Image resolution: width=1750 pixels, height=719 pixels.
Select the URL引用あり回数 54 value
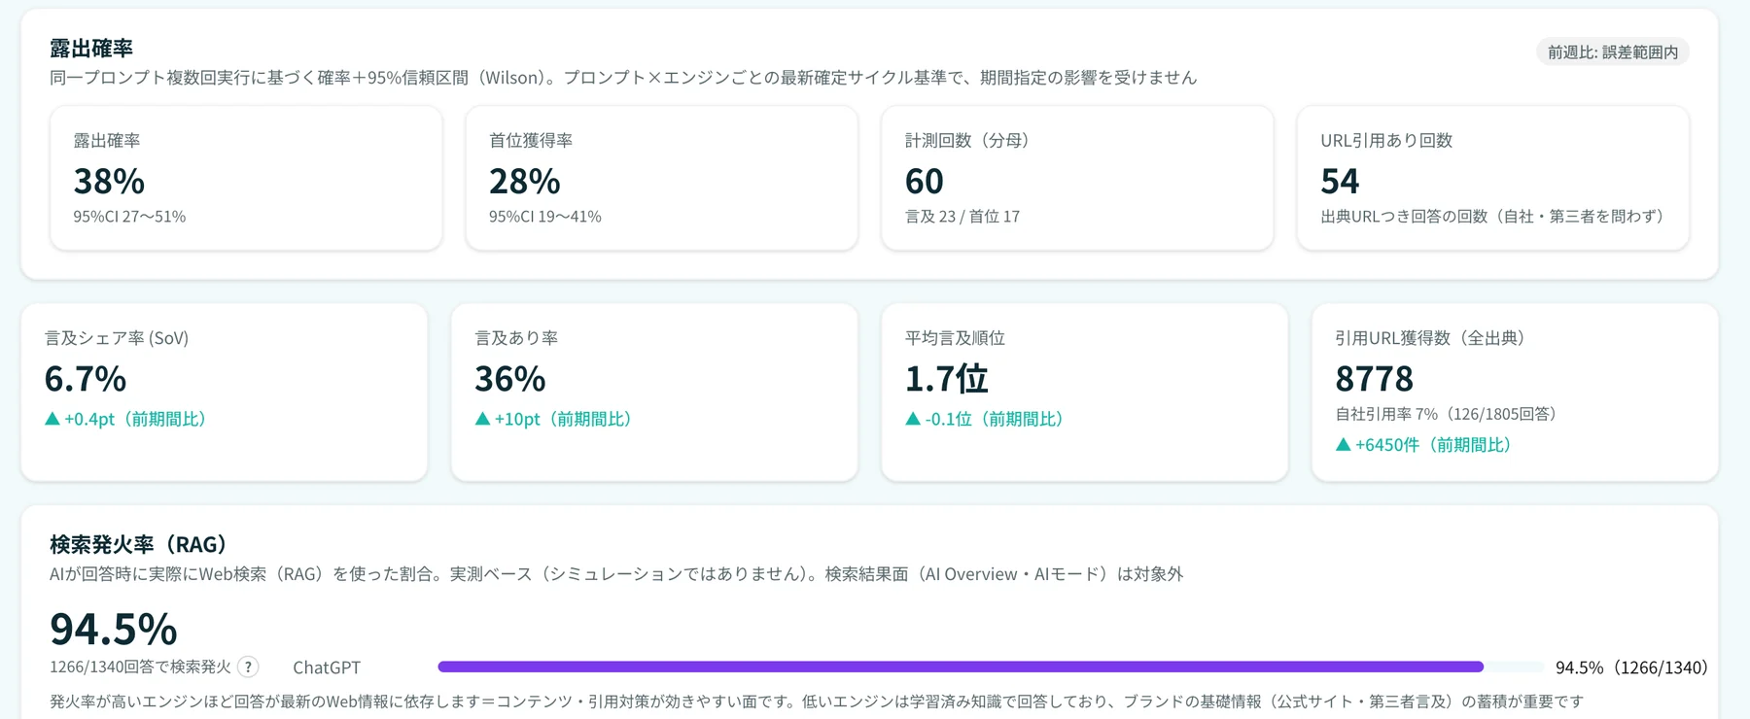pyautogui.click(x=1340, y=182)
